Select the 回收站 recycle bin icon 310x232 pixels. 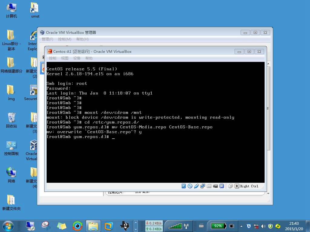[x=11, y=120]
